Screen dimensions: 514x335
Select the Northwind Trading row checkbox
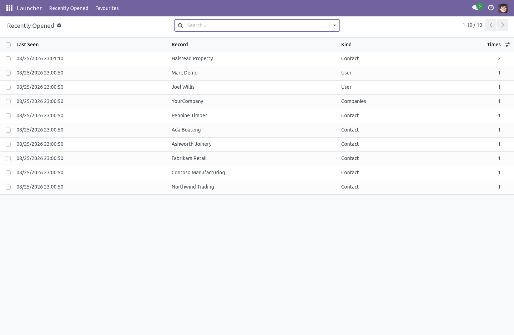(x=8, y=187)
